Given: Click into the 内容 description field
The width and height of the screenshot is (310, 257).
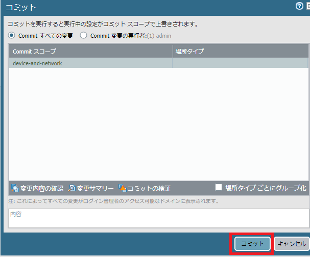Looking at the screenshot, I should pyautogui.click(x=159, y=218).
